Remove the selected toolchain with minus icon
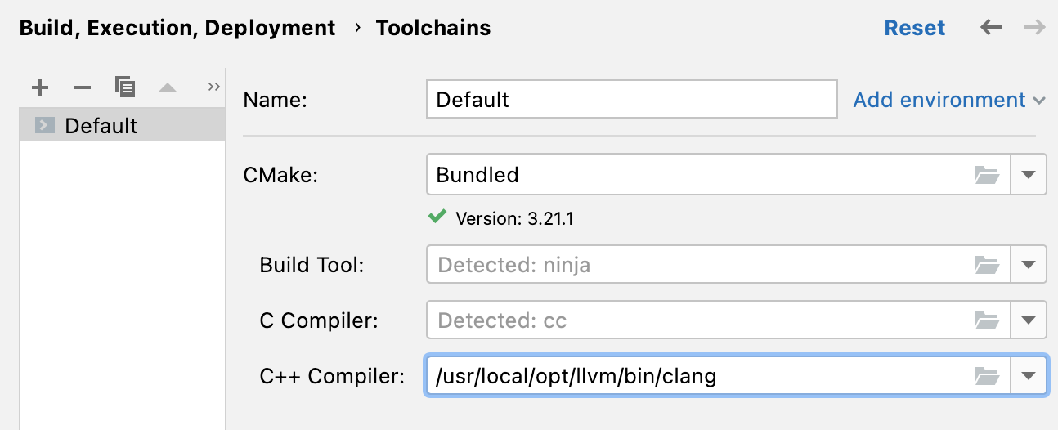1058x430 pixels. click(x=83, y=87)
